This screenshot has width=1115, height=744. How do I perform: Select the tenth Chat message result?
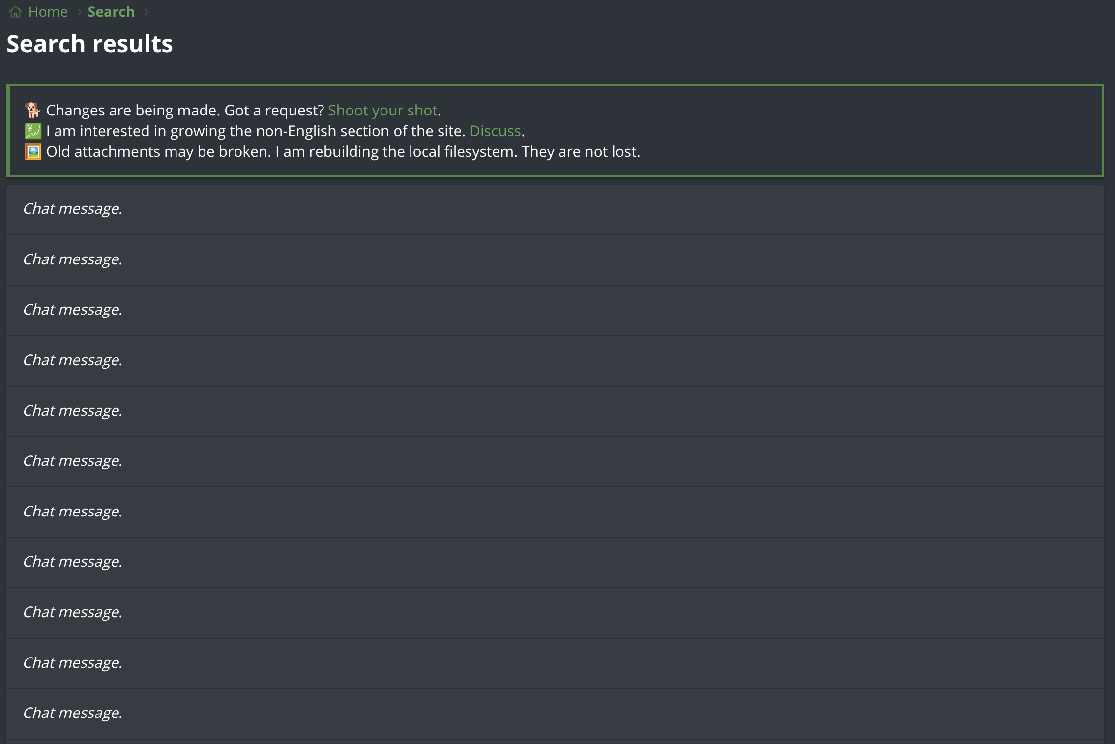pyautogui.click(x=73, y=663)
